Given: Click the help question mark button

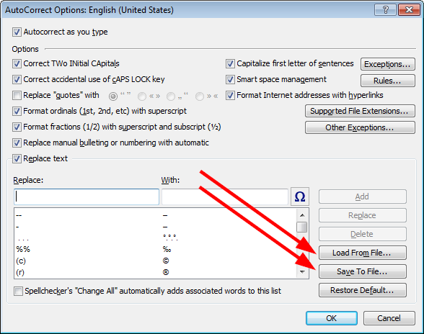Looking at the screenshot, I should (385, 10).
